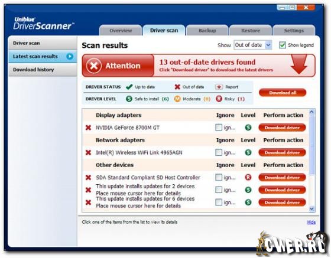This screenshot has height=258, width=331.
Task: Click S level icon for Intel Wireless WiFi
Action: tap(248, 152)
